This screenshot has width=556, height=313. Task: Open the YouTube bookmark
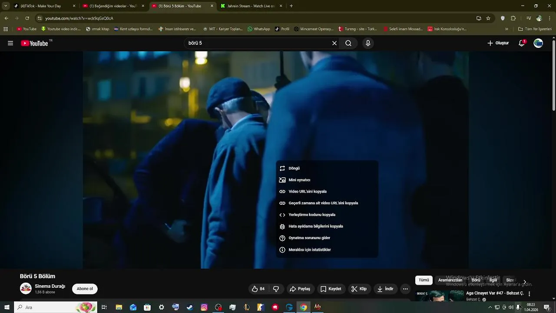[x=26, y=29]
